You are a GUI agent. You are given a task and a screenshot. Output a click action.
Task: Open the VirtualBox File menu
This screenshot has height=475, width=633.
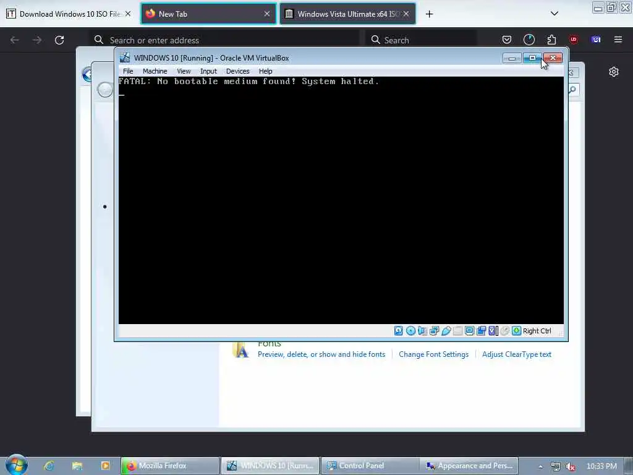tap(128, 71)
